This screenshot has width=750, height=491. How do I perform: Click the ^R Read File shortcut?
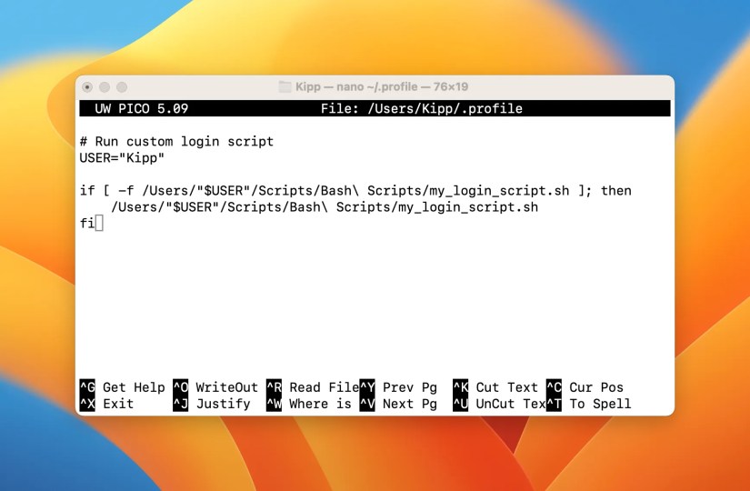(x=313, y=387)
